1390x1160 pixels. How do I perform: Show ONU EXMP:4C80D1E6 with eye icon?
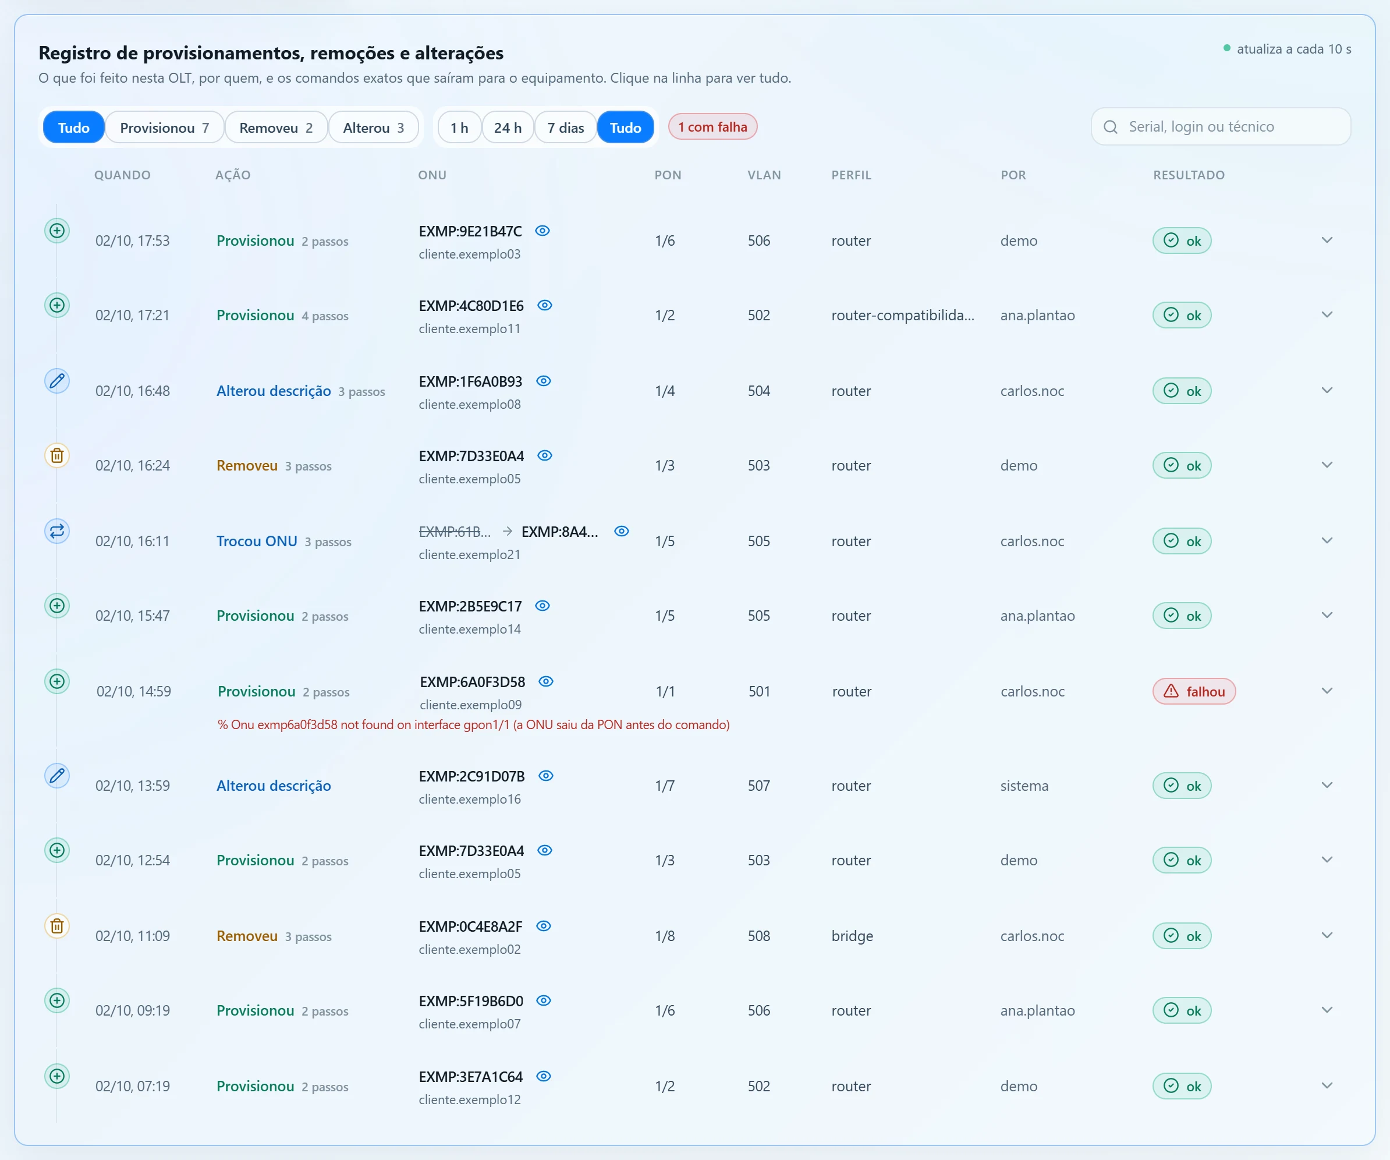(x=544, y=305)
